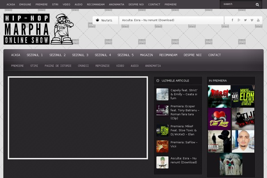Viewport: 267px width, 178px height.
Task: Open AUDIO in the top bar
Action: coord(78,4)
